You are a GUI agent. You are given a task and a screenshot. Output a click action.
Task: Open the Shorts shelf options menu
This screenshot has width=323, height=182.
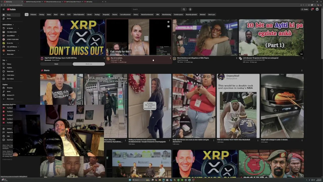tap(302, 71)
